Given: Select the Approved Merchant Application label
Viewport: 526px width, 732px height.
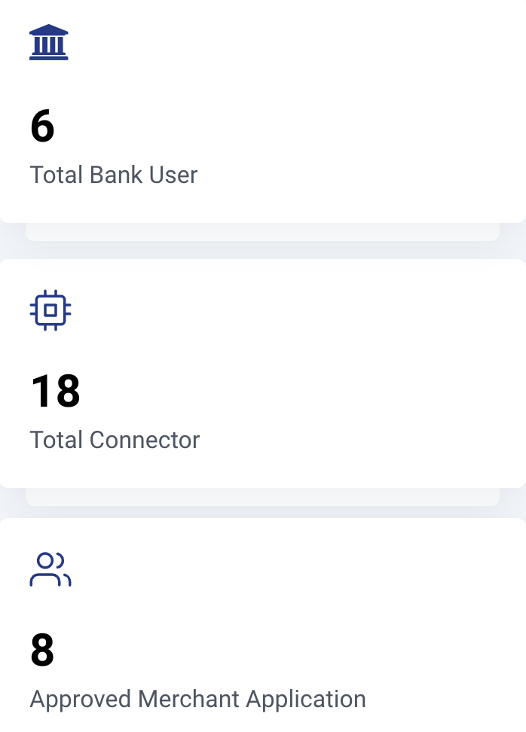Looking at the screenshot, I should 197,699.
